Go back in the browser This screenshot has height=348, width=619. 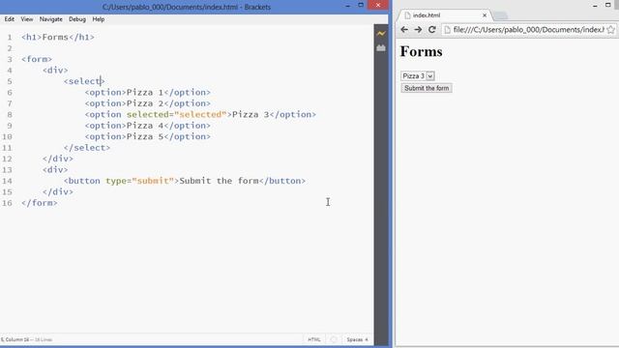tap(404, 30)
